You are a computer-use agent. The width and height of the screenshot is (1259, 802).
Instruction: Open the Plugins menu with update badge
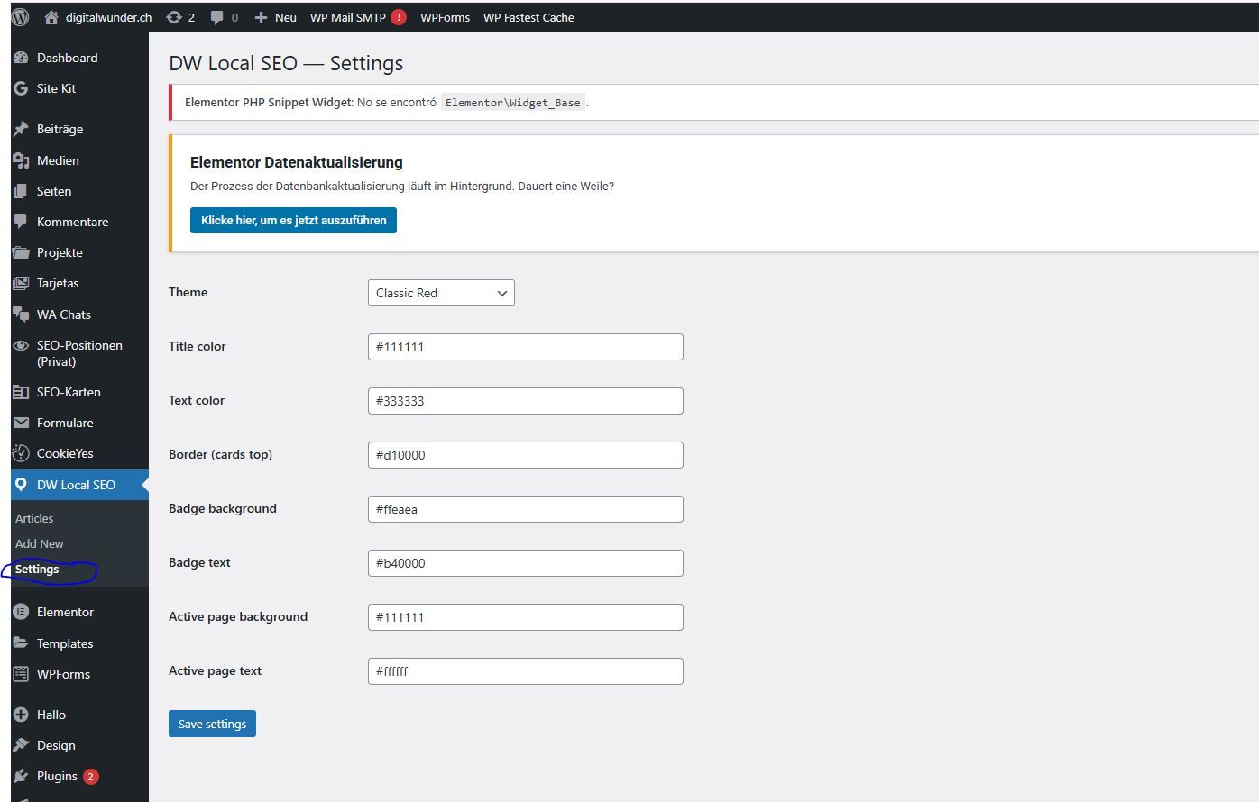point(57,776)
